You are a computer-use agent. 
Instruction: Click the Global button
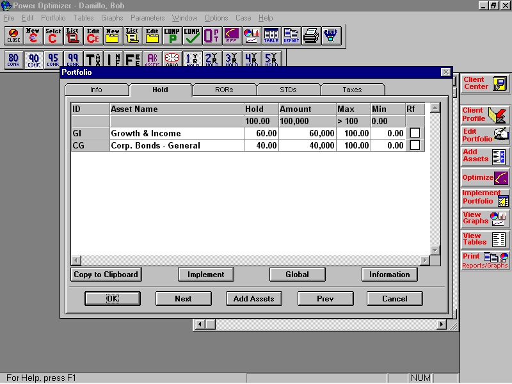(297, 274)
